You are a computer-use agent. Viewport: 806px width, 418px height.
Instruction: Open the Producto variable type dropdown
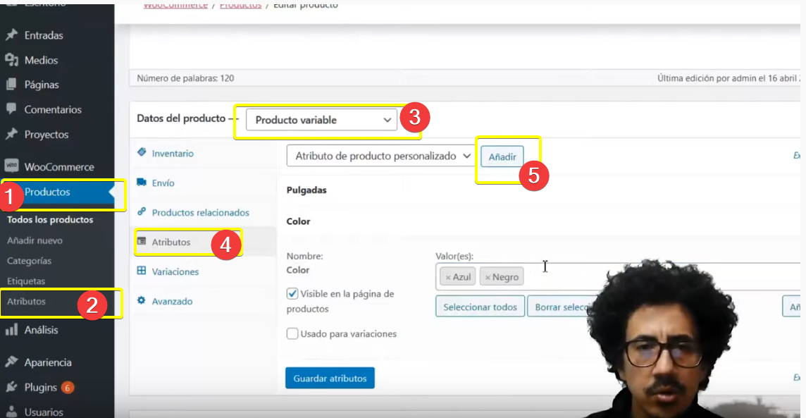(x=321, y=120)
